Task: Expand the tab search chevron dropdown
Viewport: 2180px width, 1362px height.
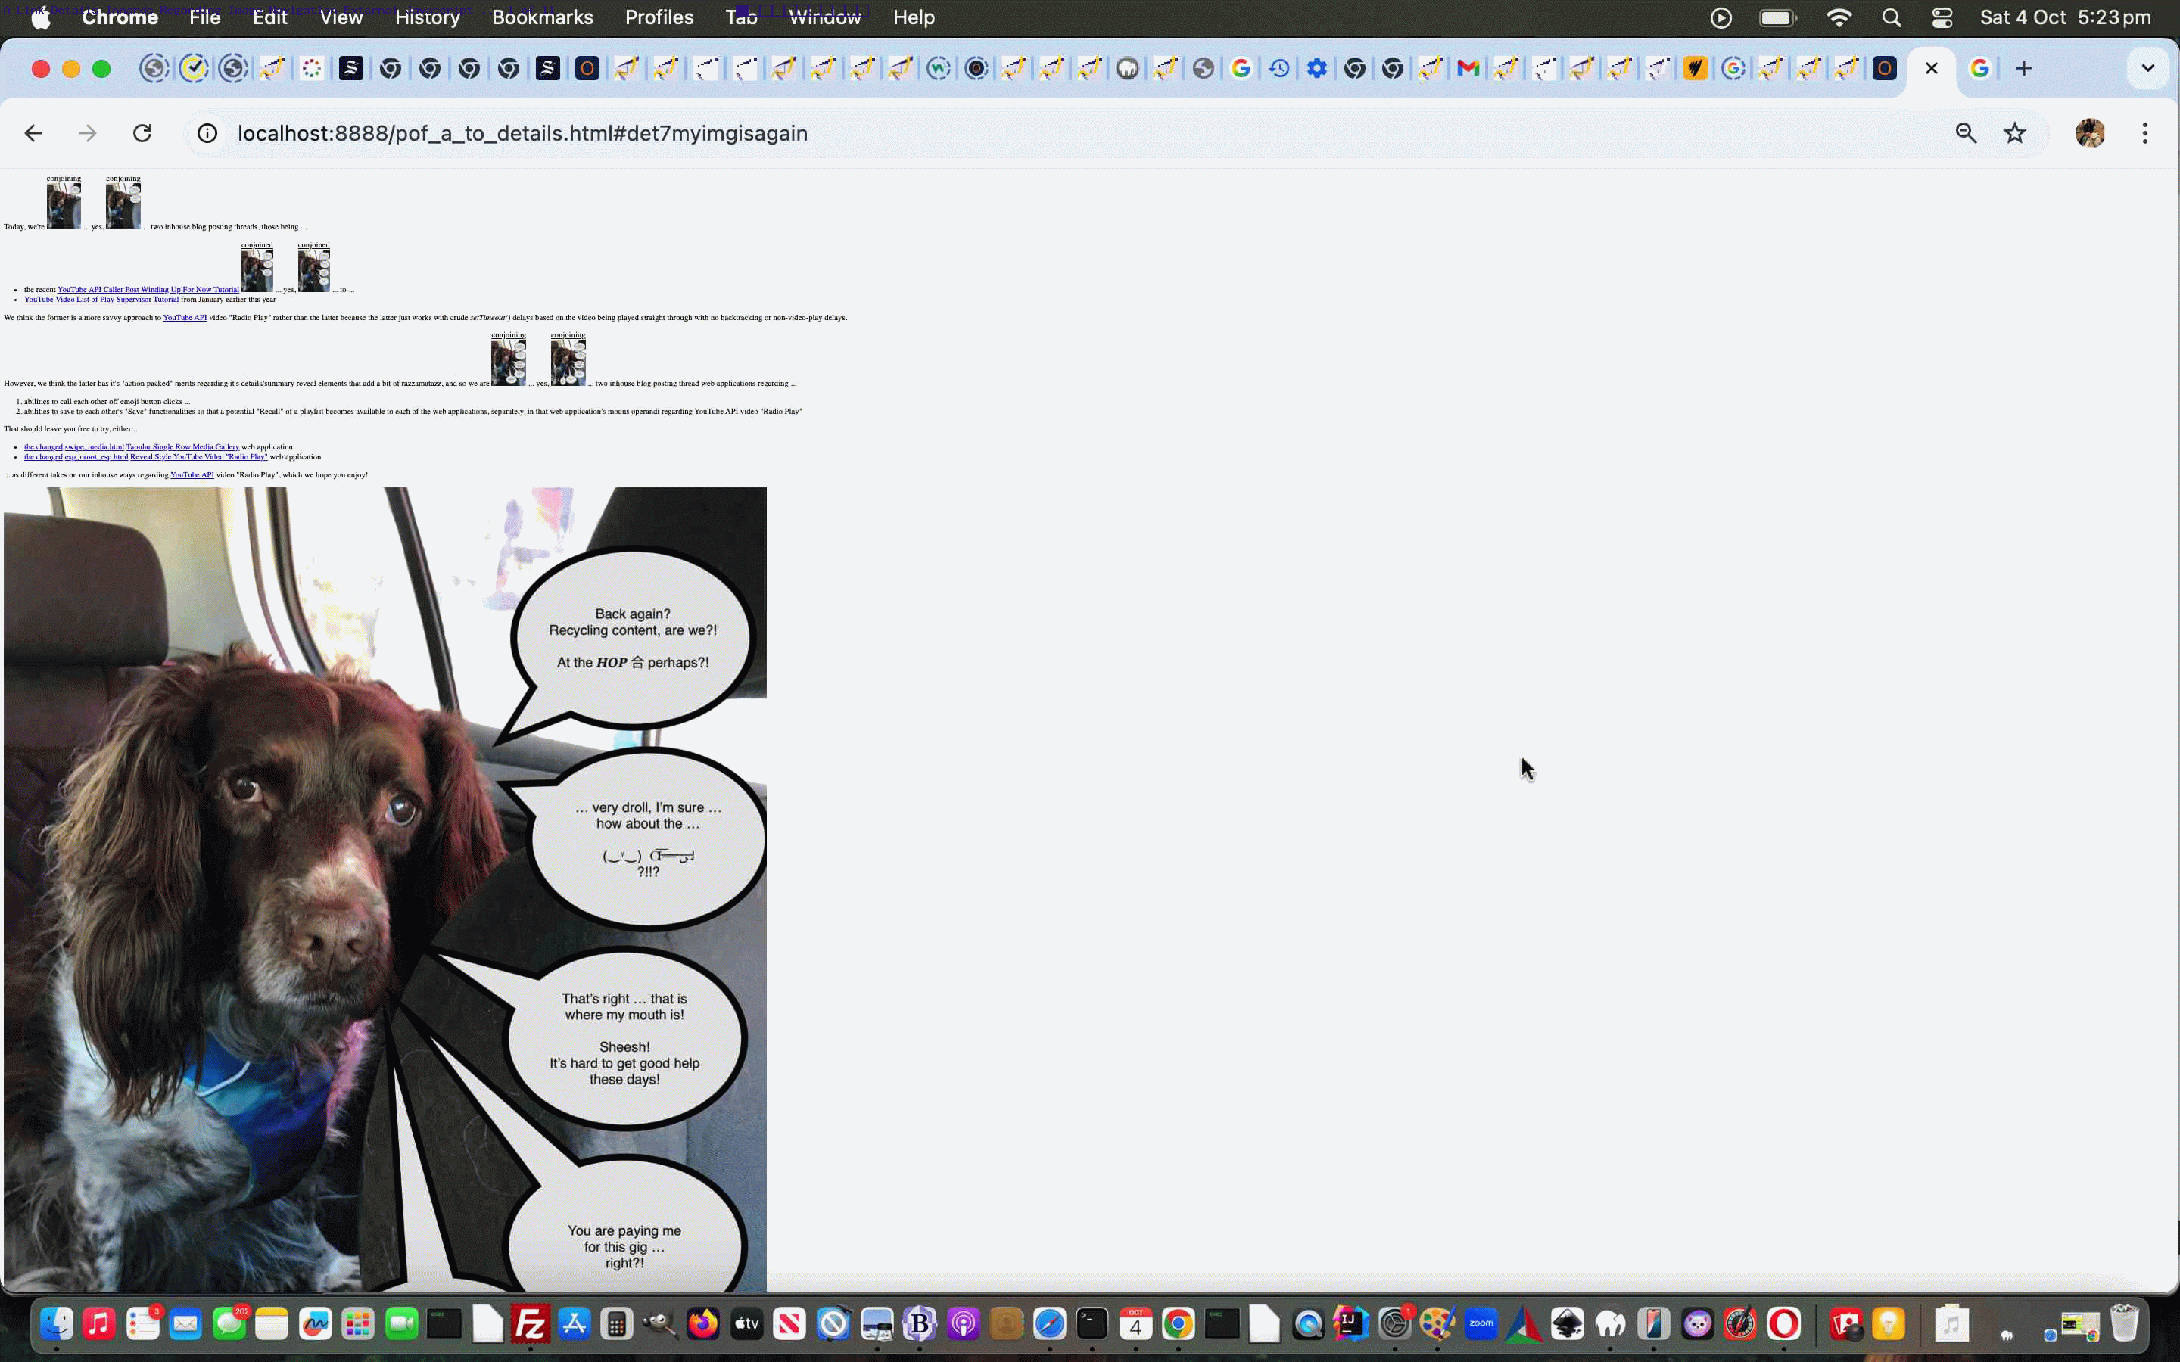Action: coord(2147,68)
